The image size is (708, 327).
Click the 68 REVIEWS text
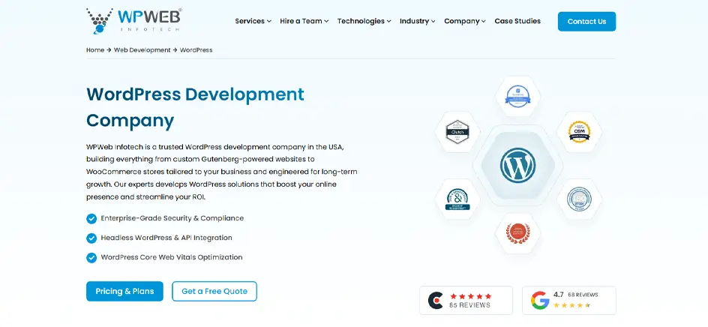pyautogui.click(x=583, y=295)
